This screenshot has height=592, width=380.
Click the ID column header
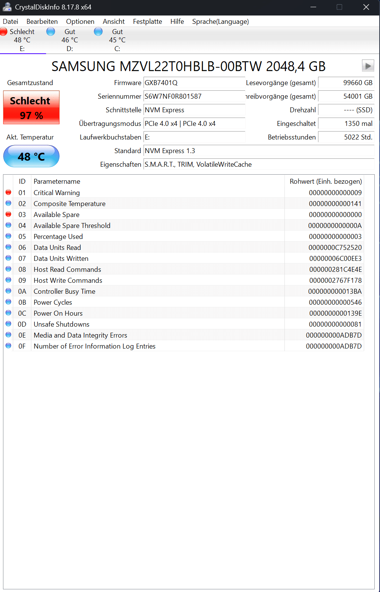tap(22, 181)
